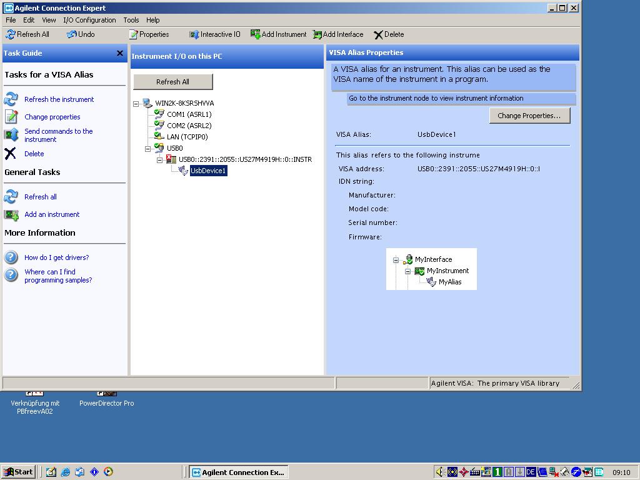Viewport: 640px width, 480px height.
Task: Collapse the USB0::2391 instrument node
Action: [160, 160]
